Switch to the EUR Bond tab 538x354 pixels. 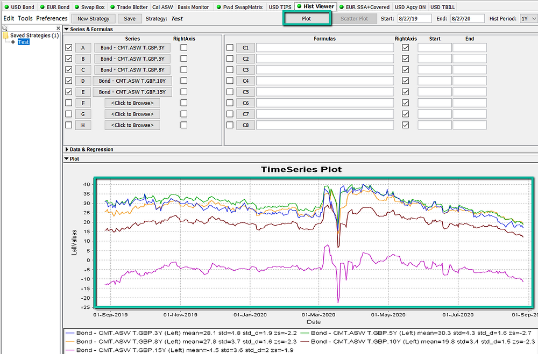coord(55,7)
